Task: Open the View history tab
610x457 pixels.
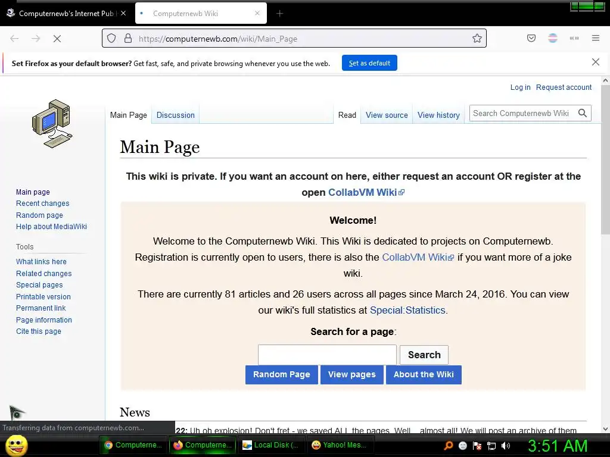Action: (x=438, y=115)
